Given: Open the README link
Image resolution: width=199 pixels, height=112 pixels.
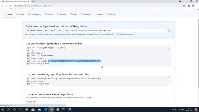Looking at the screenshot, I should pyautogui.click(x=110, y=35).
